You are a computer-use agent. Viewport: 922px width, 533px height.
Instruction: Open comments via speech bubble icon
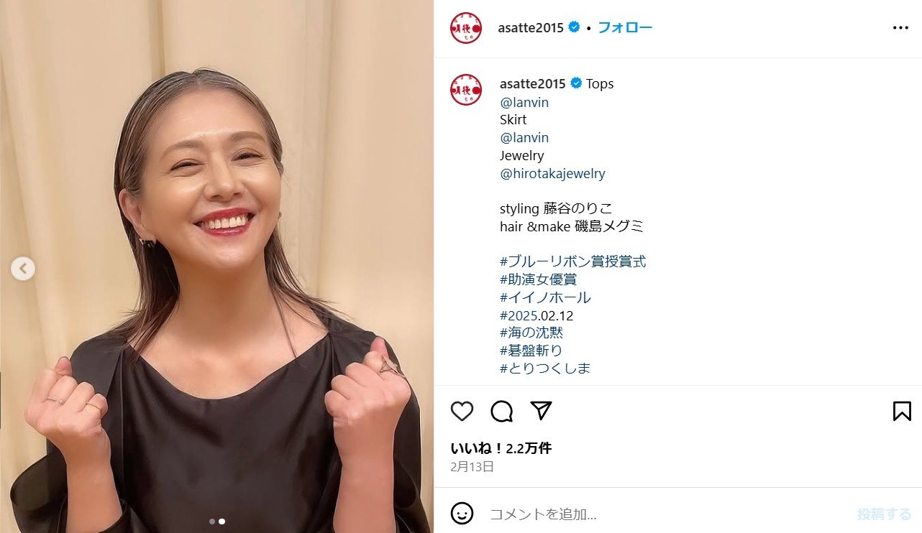tap(501, 411)
